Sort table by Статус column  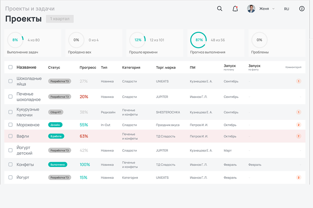(54, 67)
